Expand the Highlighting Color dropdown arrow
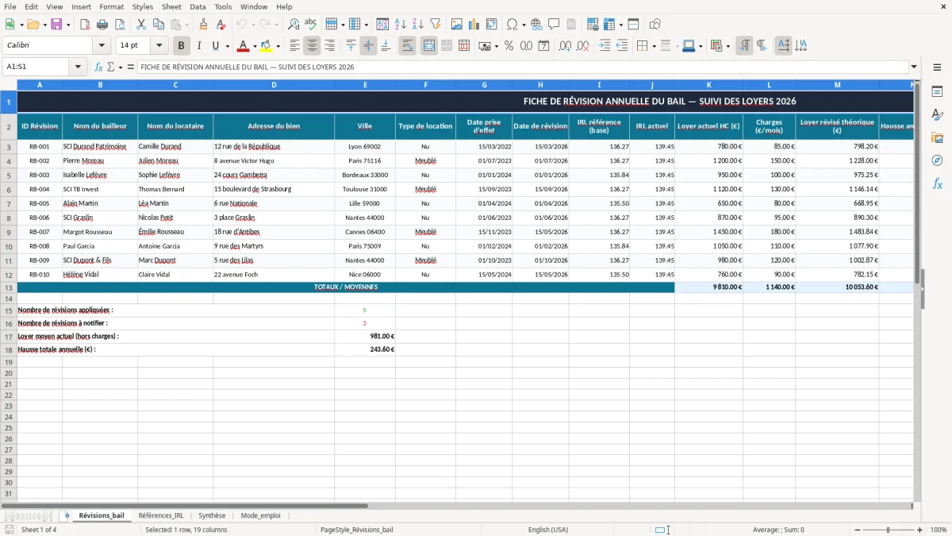952x536 pixels. (x=278, y=46)
